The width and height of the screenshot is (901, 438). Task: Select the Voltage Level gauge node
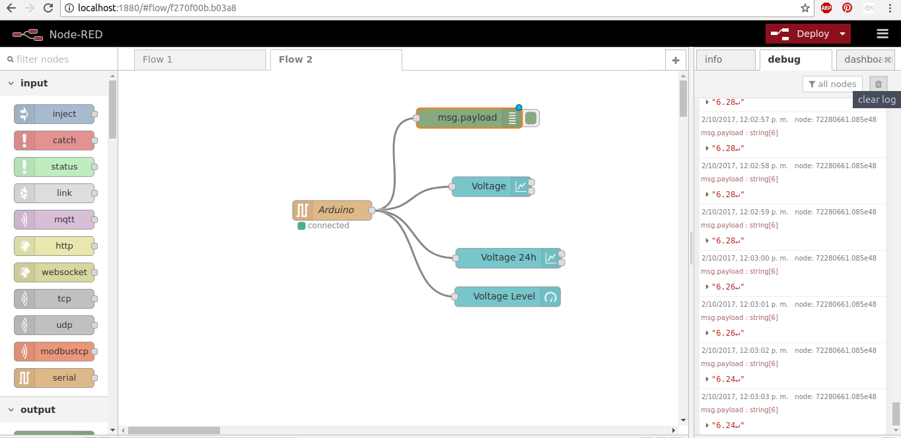point(507,297)
